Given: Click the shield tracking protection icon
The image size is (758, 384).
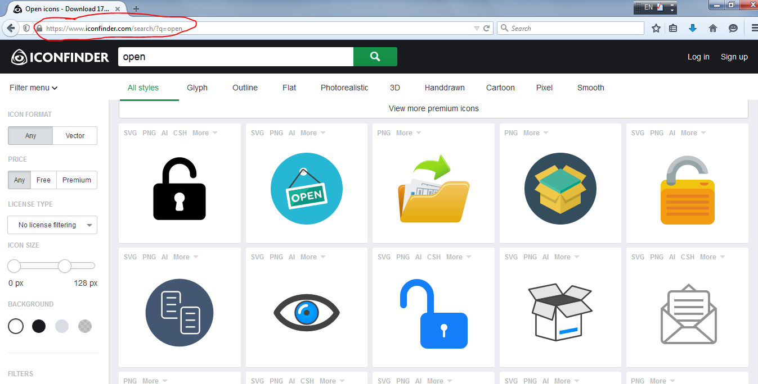Looking at the screenshot, I should pos(26,28).
